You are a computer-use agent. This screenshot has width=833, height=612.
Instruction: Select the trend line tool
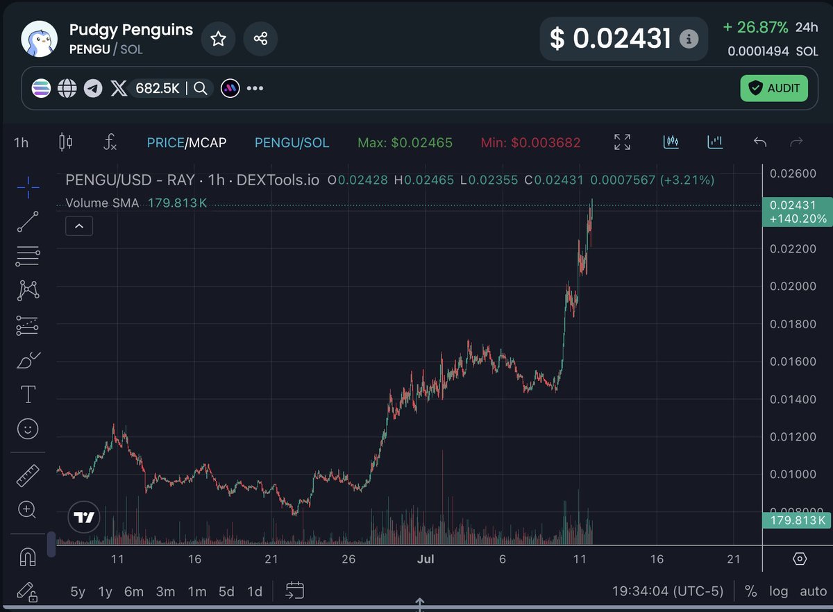[x=28, y=221]
